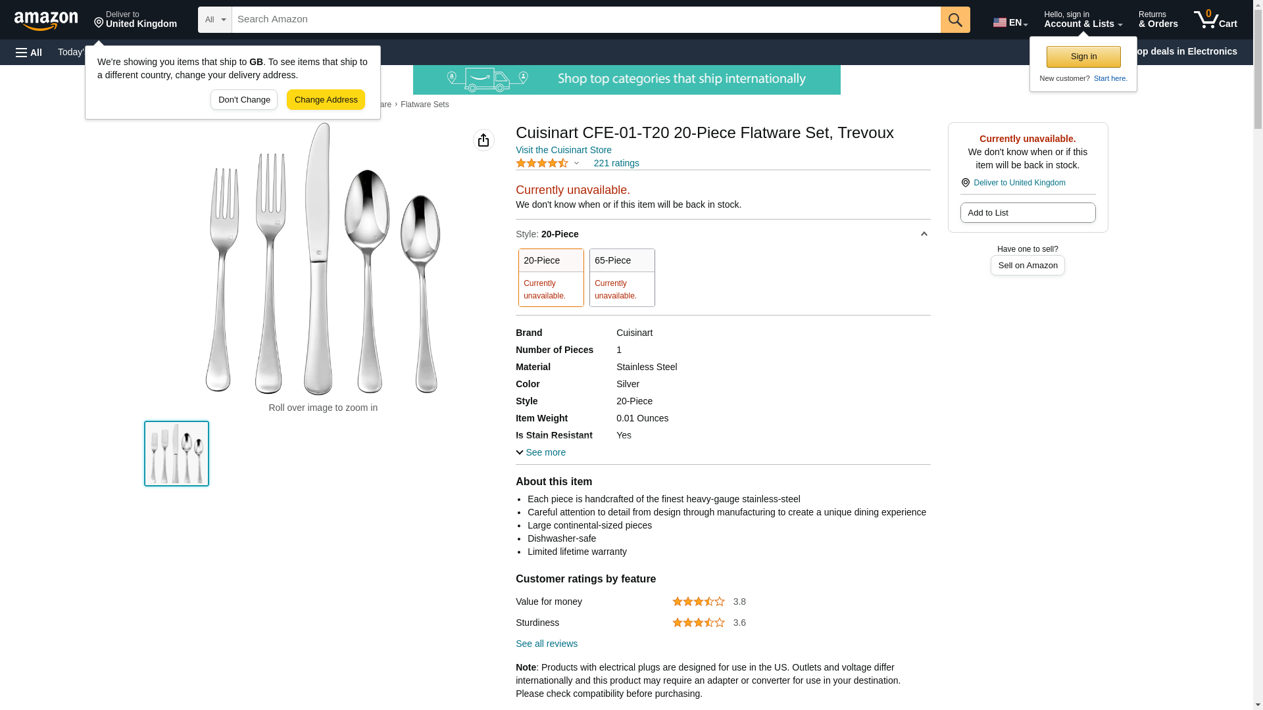Expand See more product details

click(541, 452)
